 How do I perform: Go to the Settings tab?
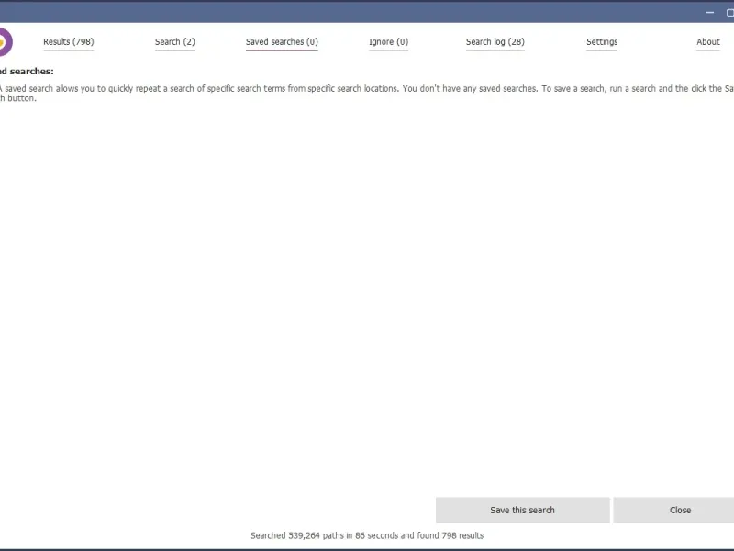pyautogui.click(x=602, y=41)
